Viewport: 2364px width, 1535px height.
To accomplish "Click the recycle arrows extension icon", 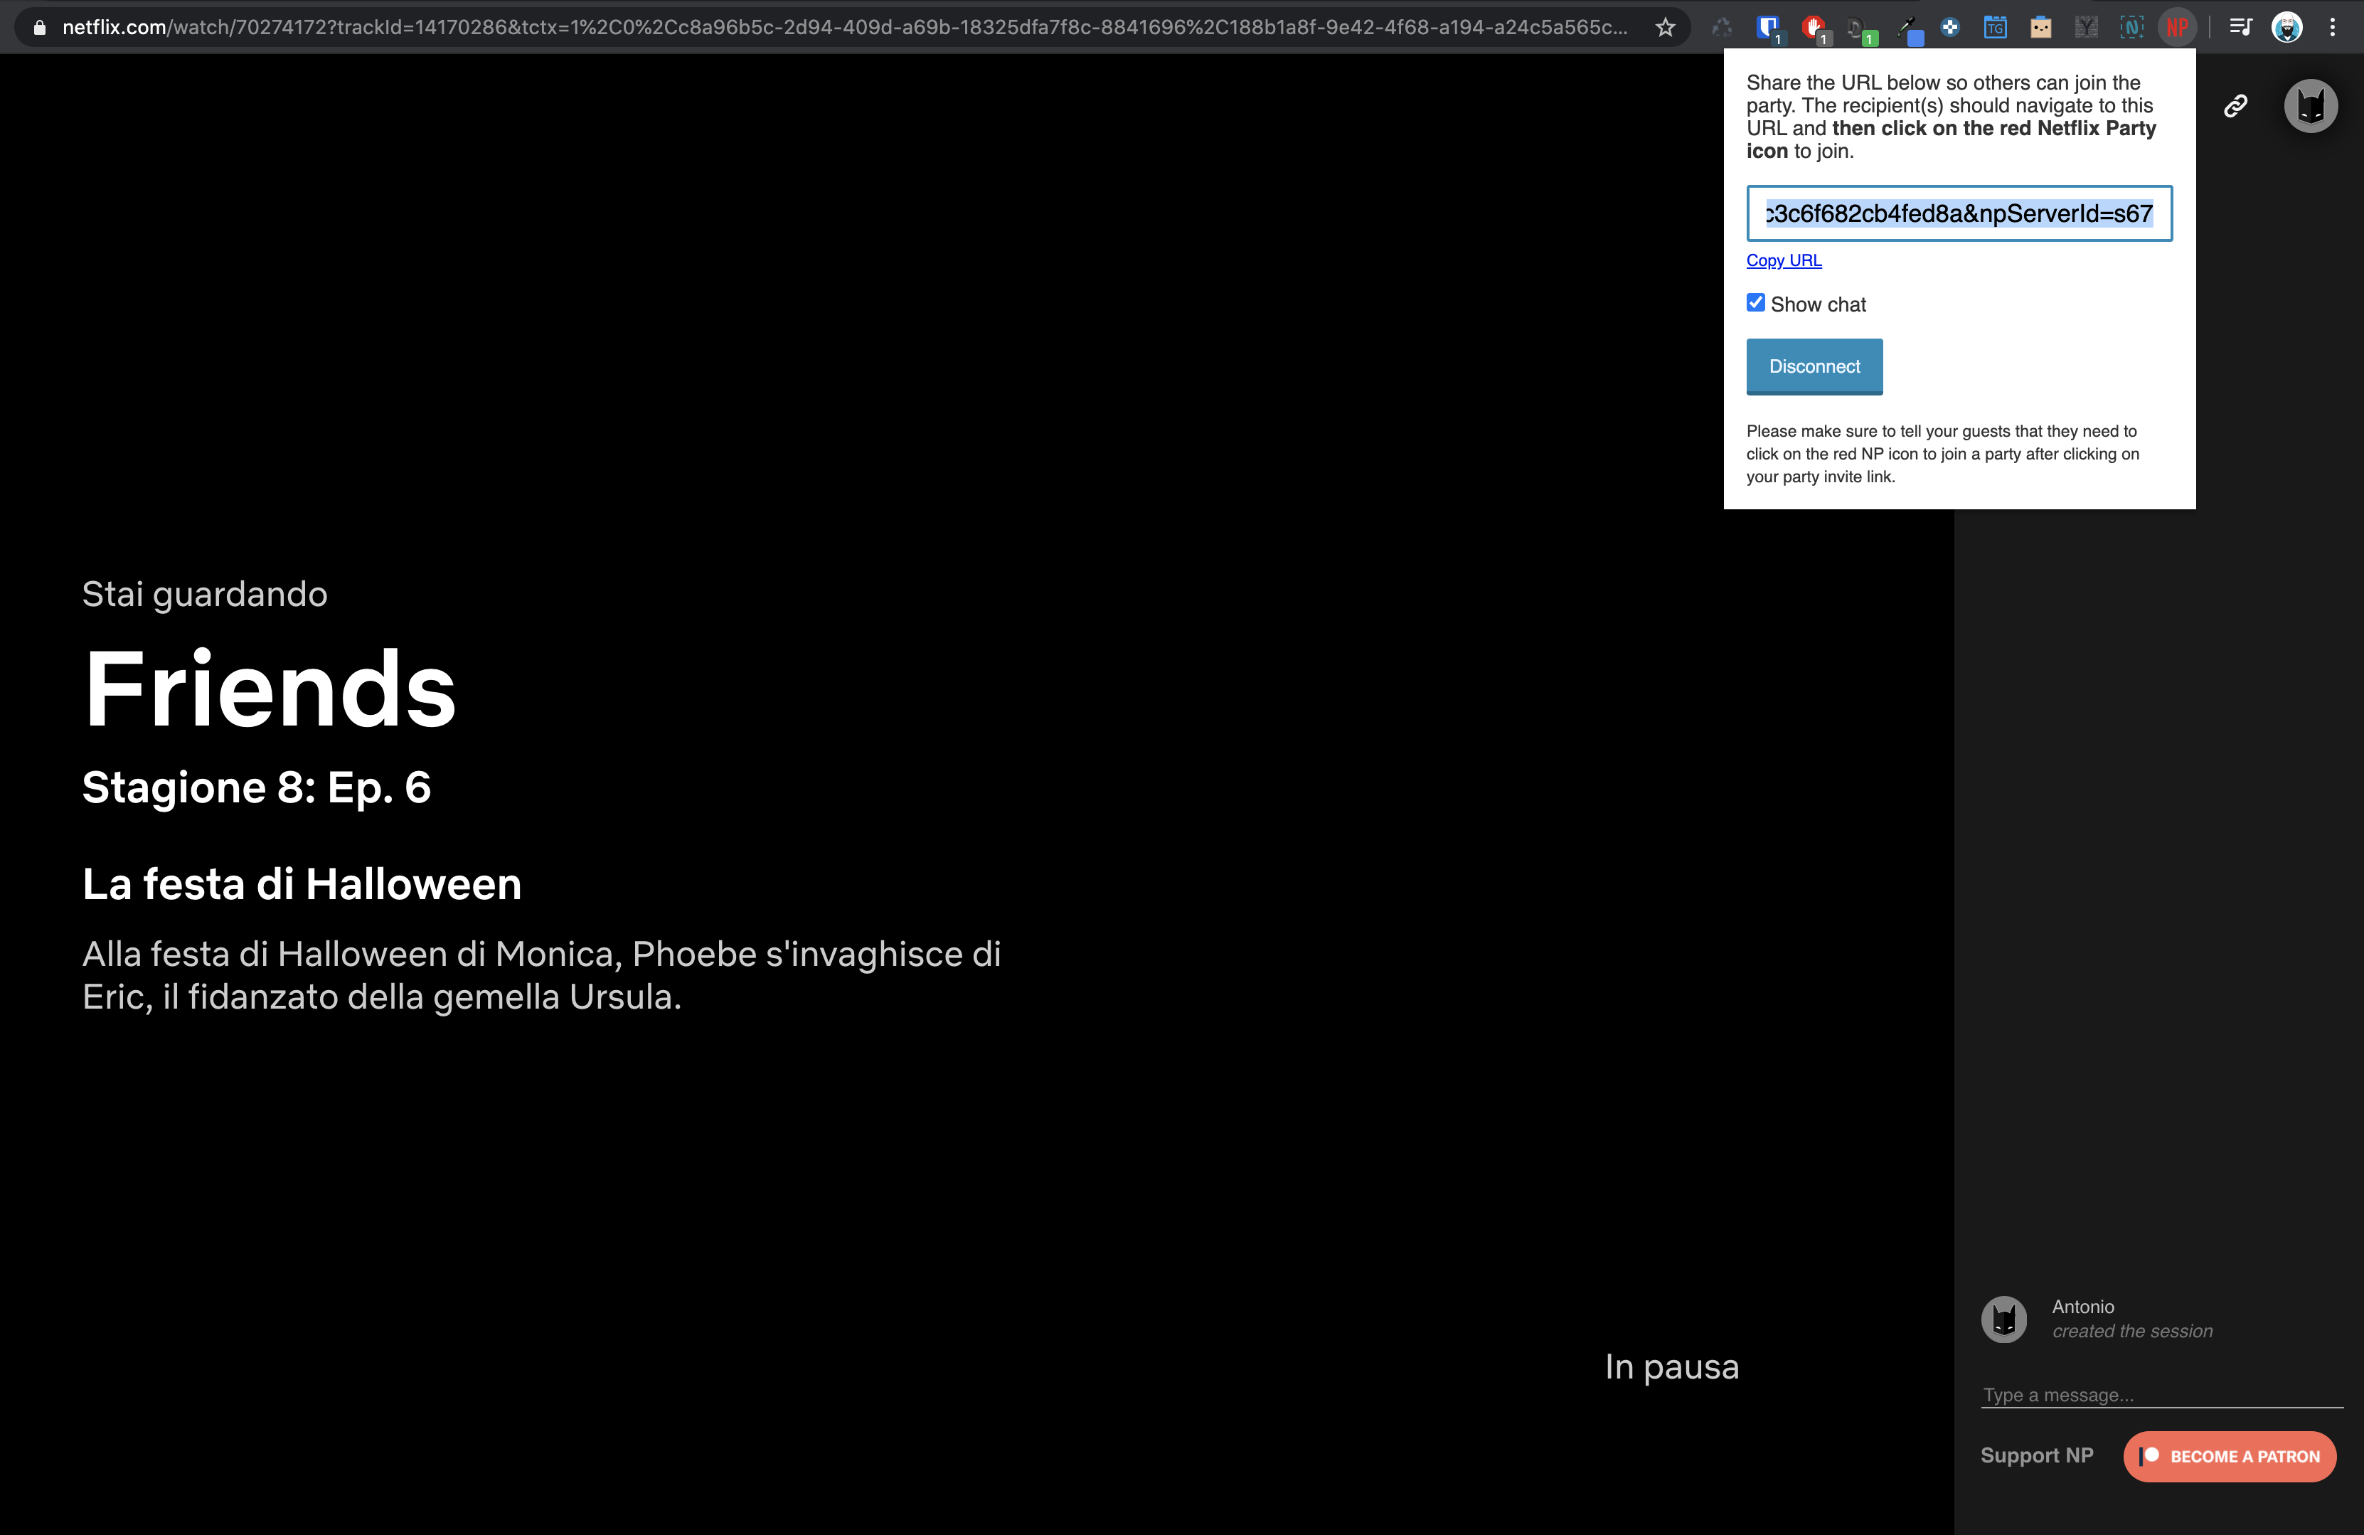I will click(x=1721, y=28).
